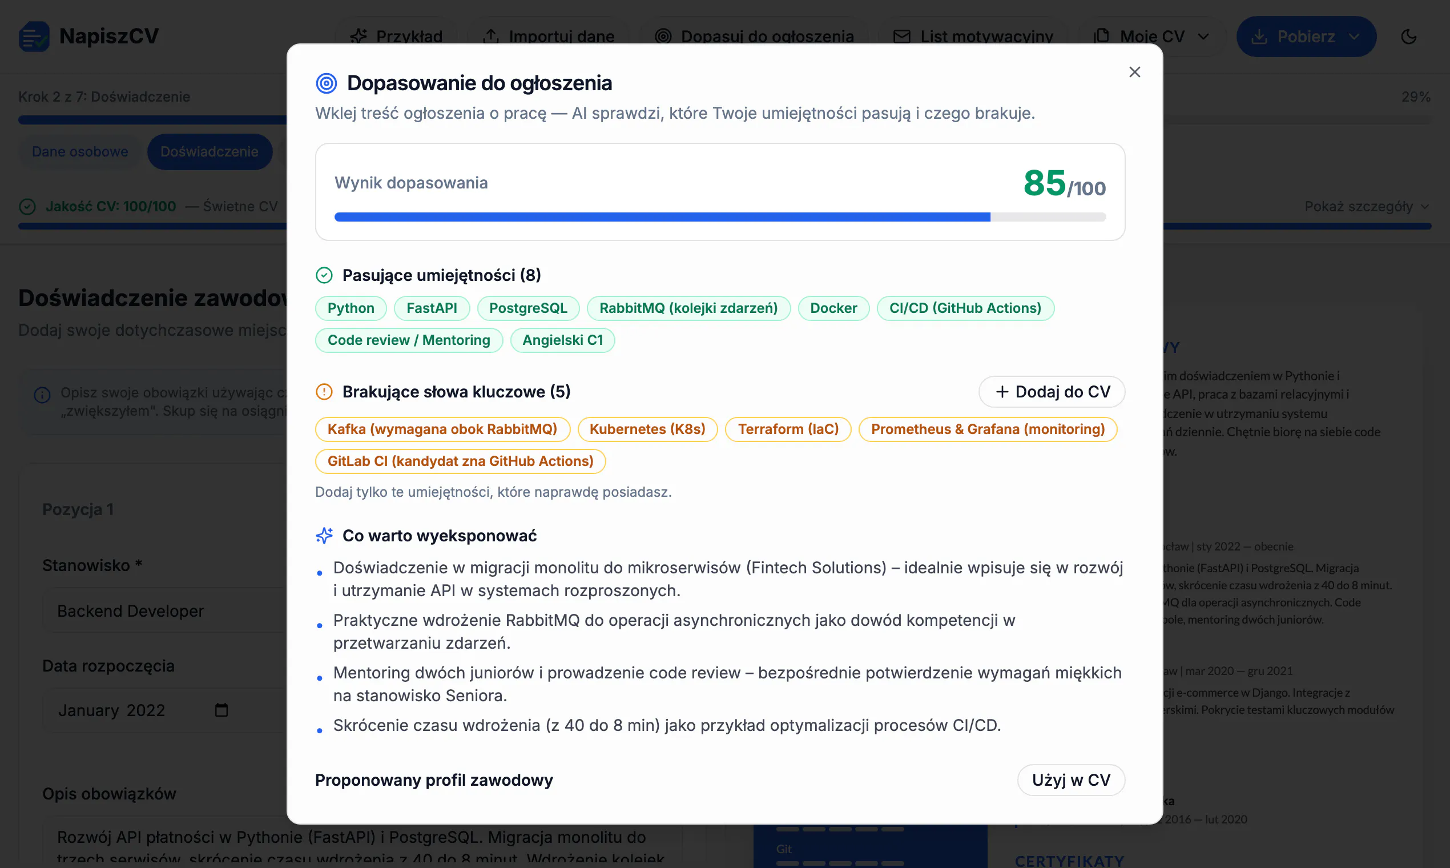Click the orange warning icon near Brakujące słowa
1450x868 pixels.
(324, 391)
